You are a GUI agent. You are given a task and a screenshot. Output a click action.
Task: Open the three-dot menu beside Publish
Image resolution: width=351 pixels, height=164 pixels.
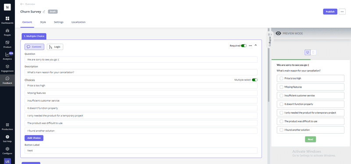pyautogui.click(x=342, y=12)
